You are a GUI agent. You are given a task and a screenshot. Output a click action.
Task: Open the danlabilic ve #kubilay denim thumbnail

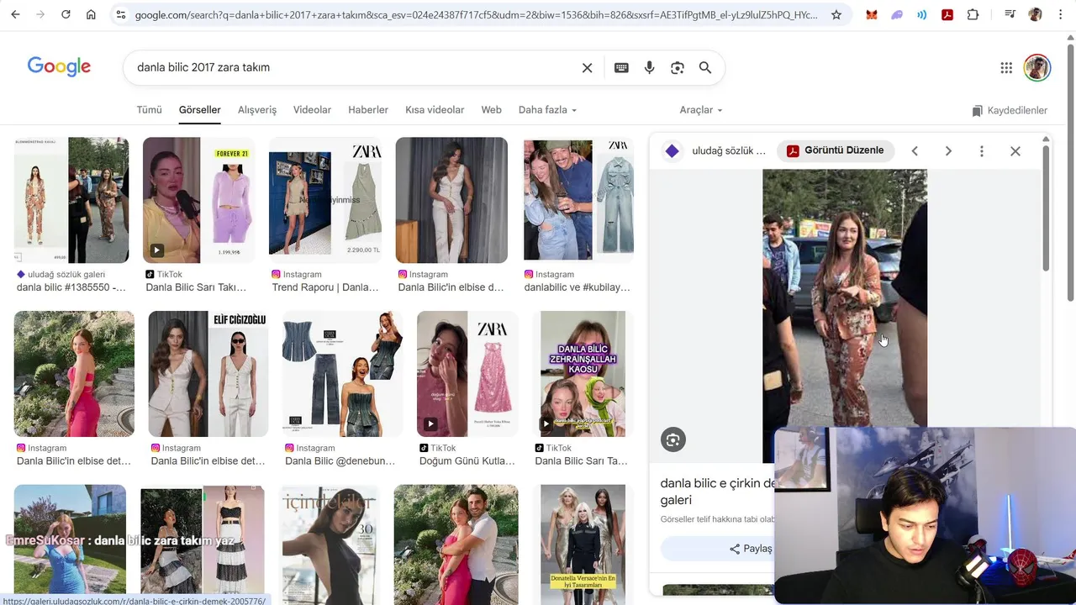click(578, 200)
